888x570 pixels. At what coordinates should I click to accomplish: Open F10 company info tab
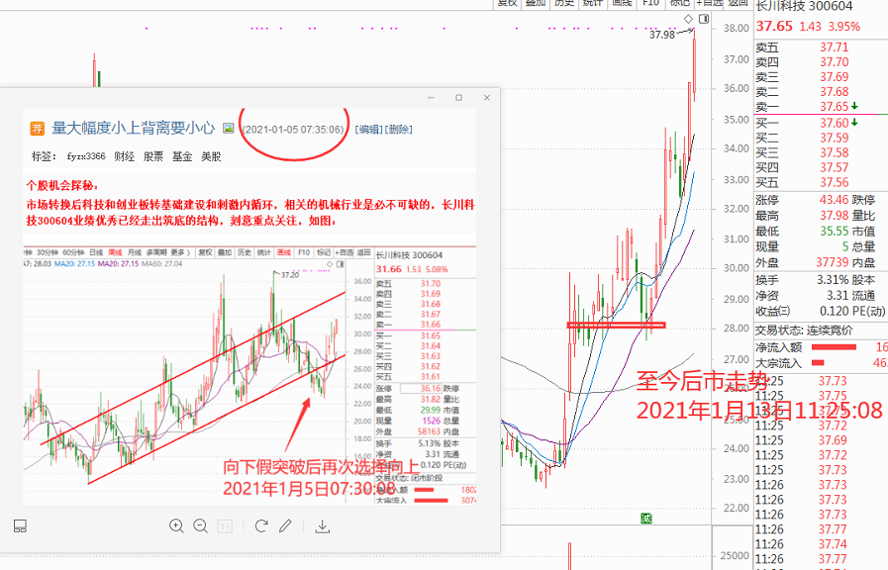coord(650,3)
